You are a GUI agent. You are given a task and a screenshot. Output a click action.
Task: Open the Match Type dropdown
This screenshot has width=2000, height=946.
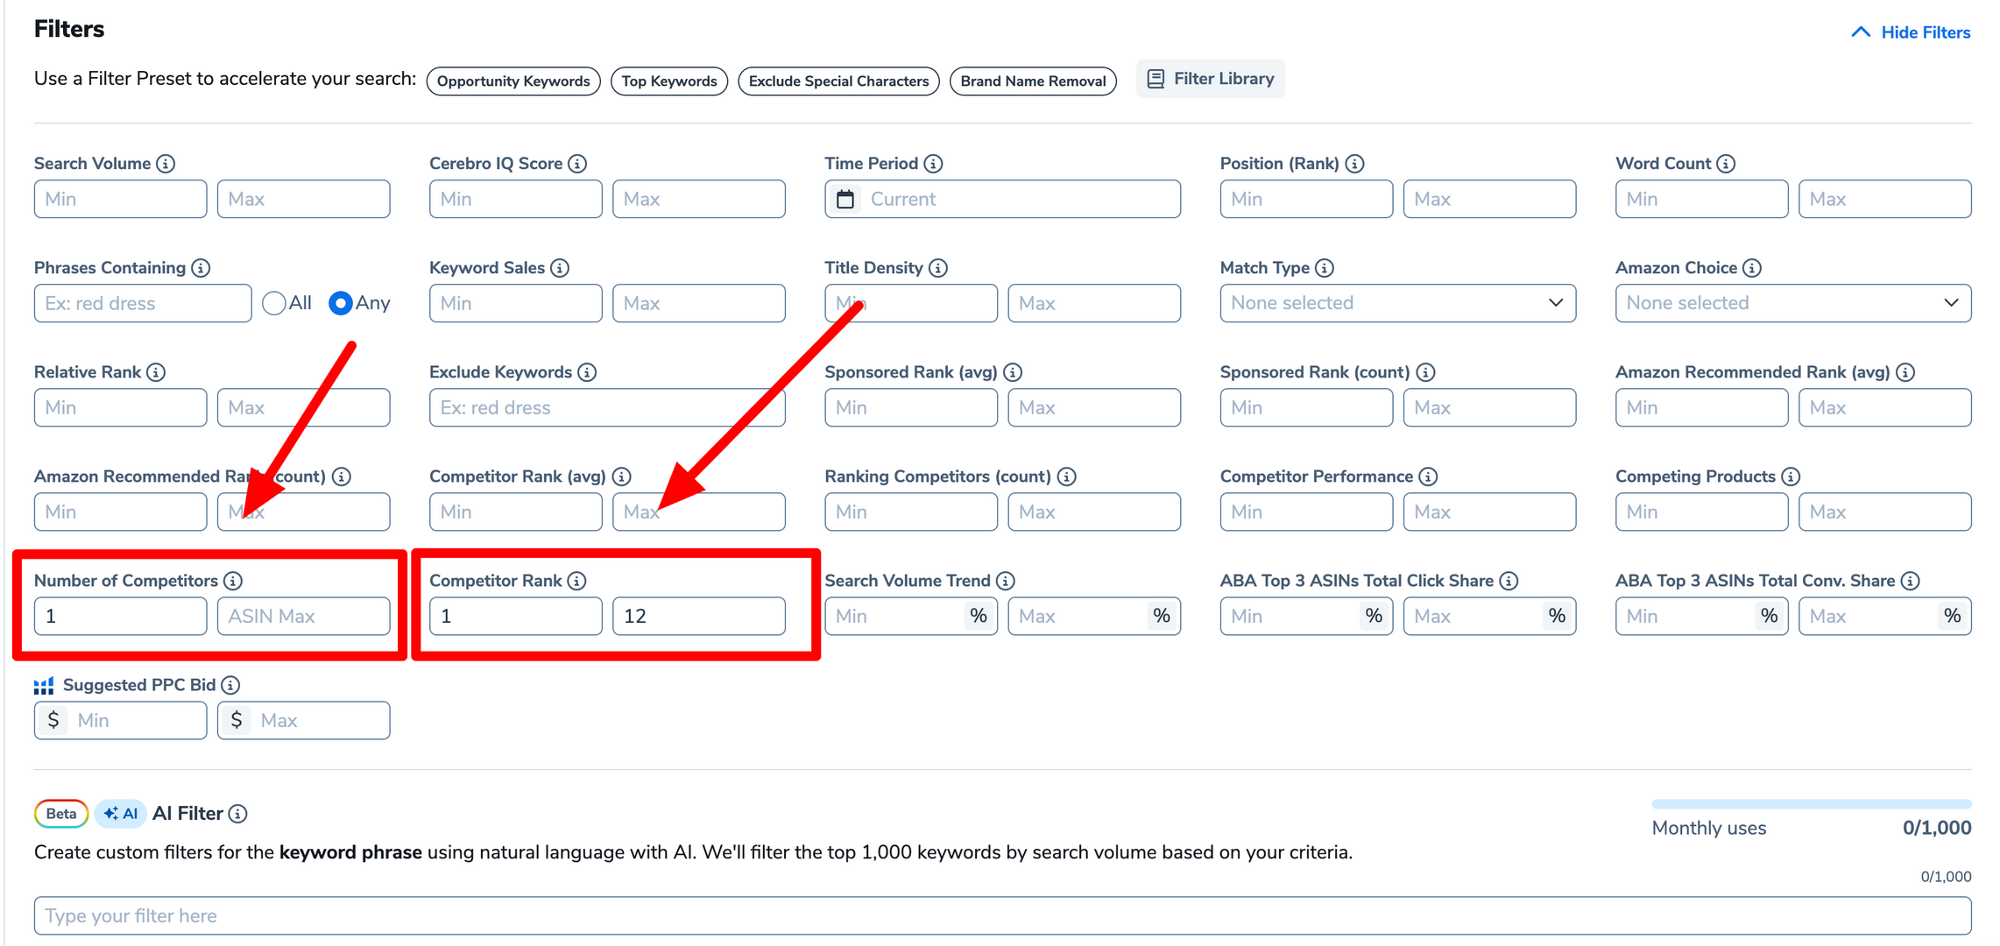pos(1397,303)
